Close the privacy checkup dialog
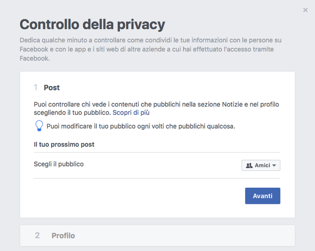The width and height of the screenshot is (315, 251). click(x=305, y=10)
